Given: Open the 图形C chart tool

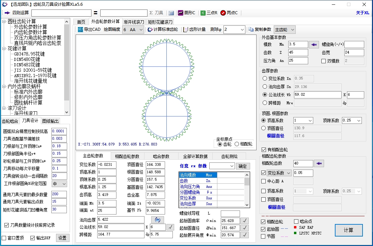Looking at the screenshot, I should pyautogui.click(x=186, y=13).
